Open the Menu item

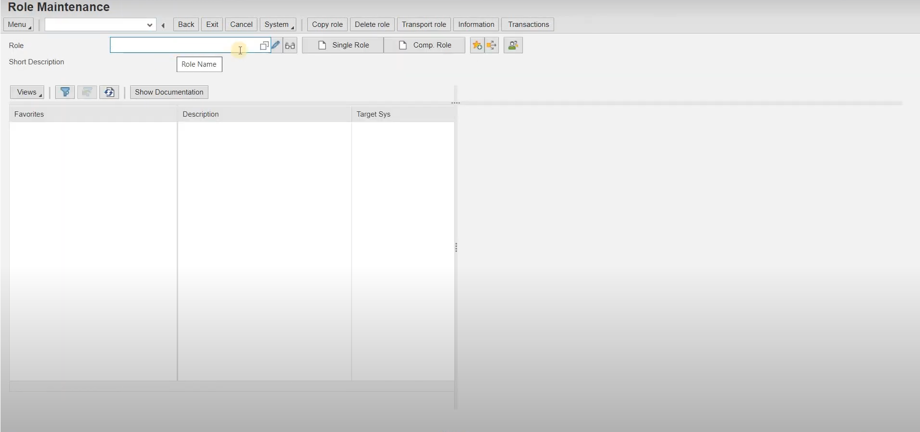pyautogui.click(x=18, y=24)
